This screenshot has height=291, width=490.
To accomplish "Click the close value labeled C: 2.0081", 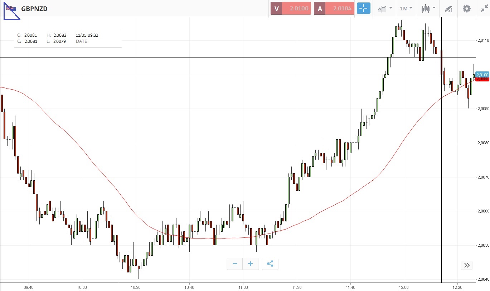I will click(27, 41).
